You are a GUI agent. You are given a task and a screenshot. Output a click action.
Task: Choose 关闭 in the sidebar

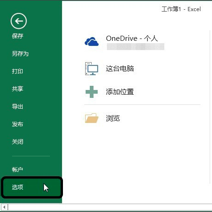(x=18, y=141)
